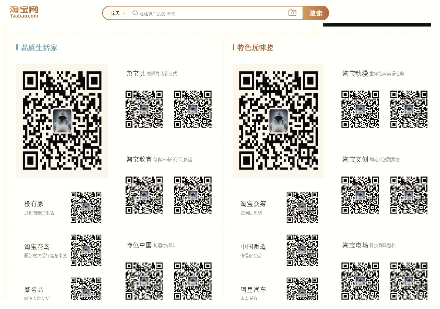Click the QR code beside 极有家
This screenshot has height=309, width=440.
pos(86,207)
